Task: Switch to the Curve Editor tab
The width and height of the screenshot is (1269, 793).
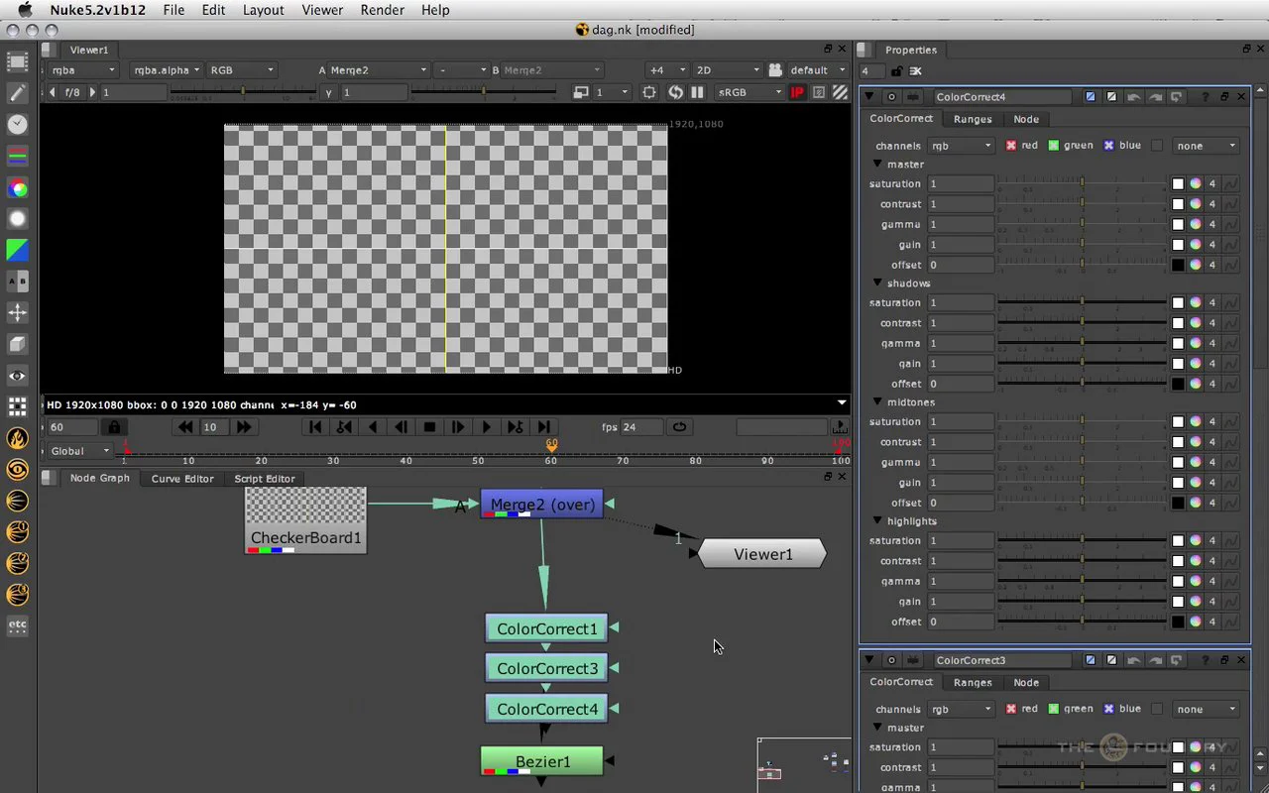Action: (182, 479)
